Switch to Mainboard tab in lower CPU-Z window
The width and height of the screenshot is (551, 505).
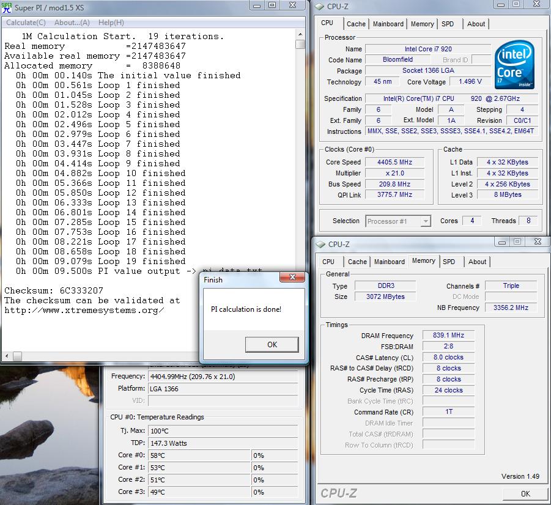click(390, 262)
